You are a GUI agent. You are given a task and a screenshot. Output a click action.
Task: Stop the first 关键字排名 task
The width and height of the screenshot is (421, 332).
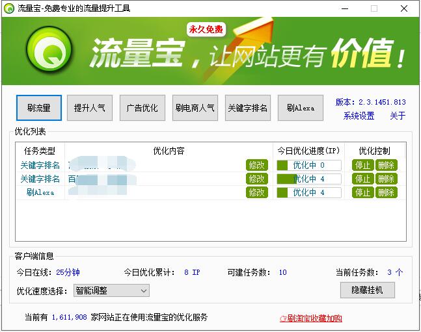click(362, 165)
